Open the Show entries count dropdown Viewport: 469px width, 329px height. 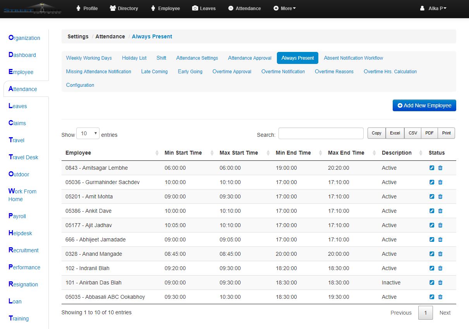coord(88,133)
